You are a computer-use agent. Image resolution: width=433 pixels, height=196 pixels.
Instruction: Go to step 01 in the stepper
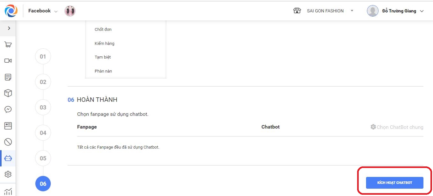coord(43,57)
